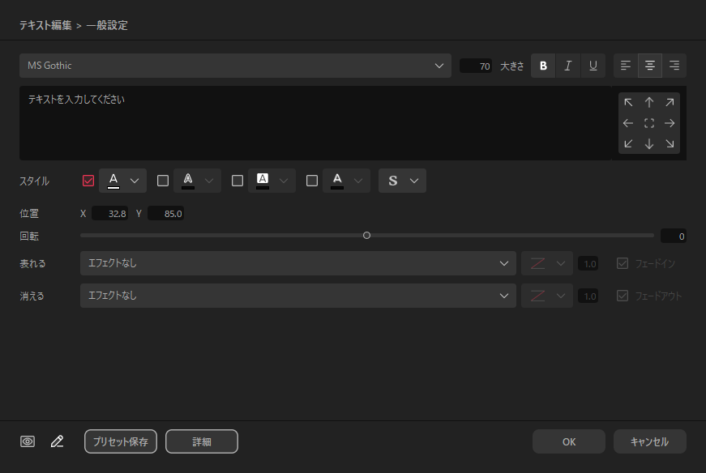Click the 回転 rotation slider handle
This screenshot has width=706, height=473.
[367, 236]
